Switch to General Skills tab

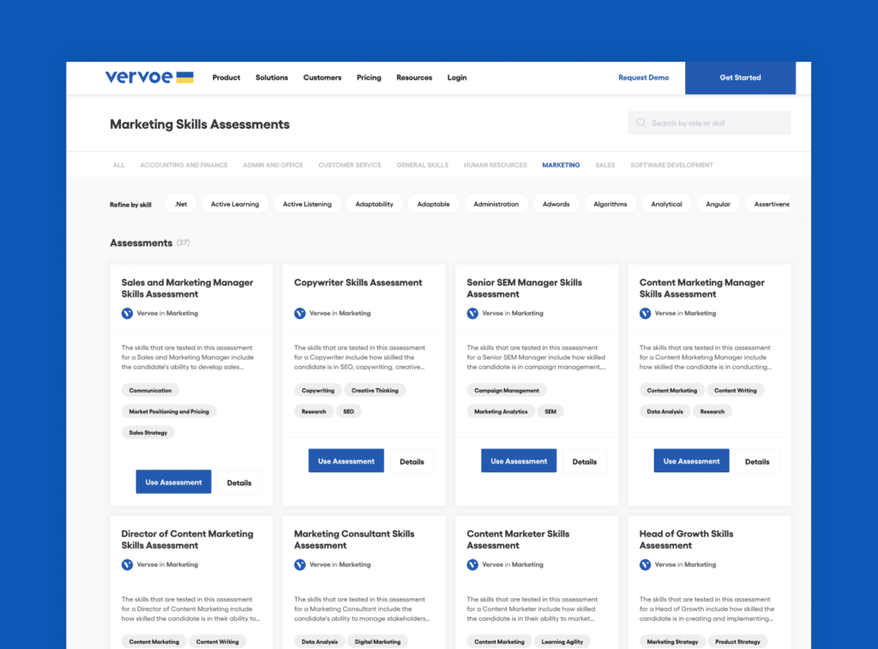click(422, 165)
